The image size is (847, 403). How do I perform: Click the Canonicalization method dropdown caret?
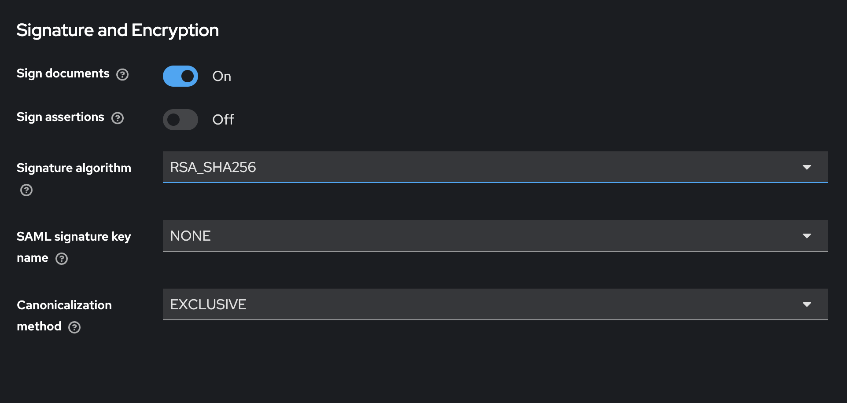click(807, 304)
